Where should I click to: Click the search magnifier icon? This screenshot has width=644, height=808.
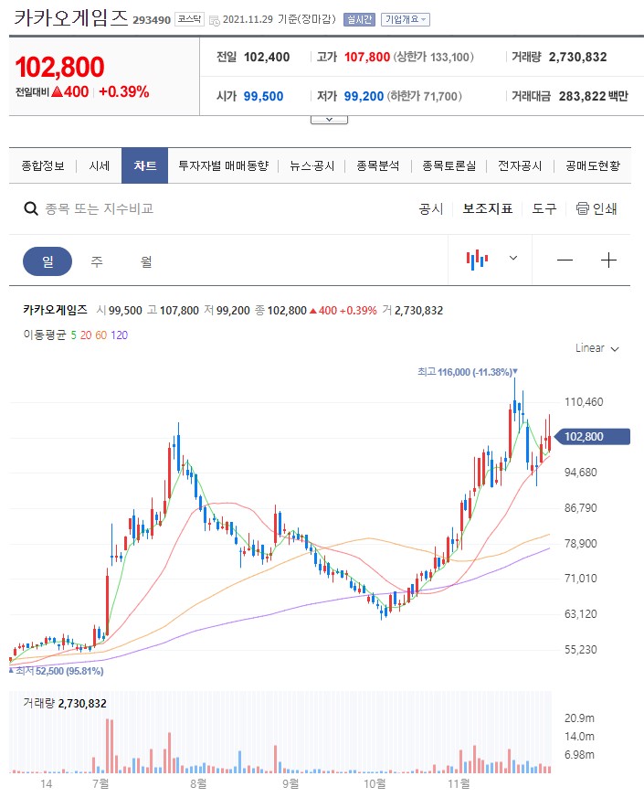click(31, 209)
